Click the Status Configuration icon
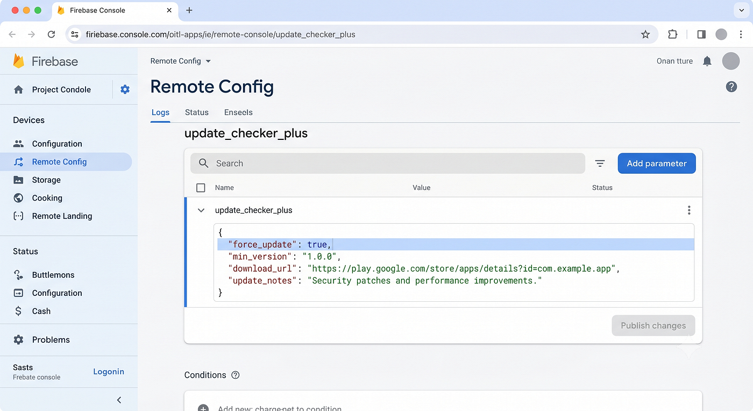 pyautogui.click(x=19, y=293)
